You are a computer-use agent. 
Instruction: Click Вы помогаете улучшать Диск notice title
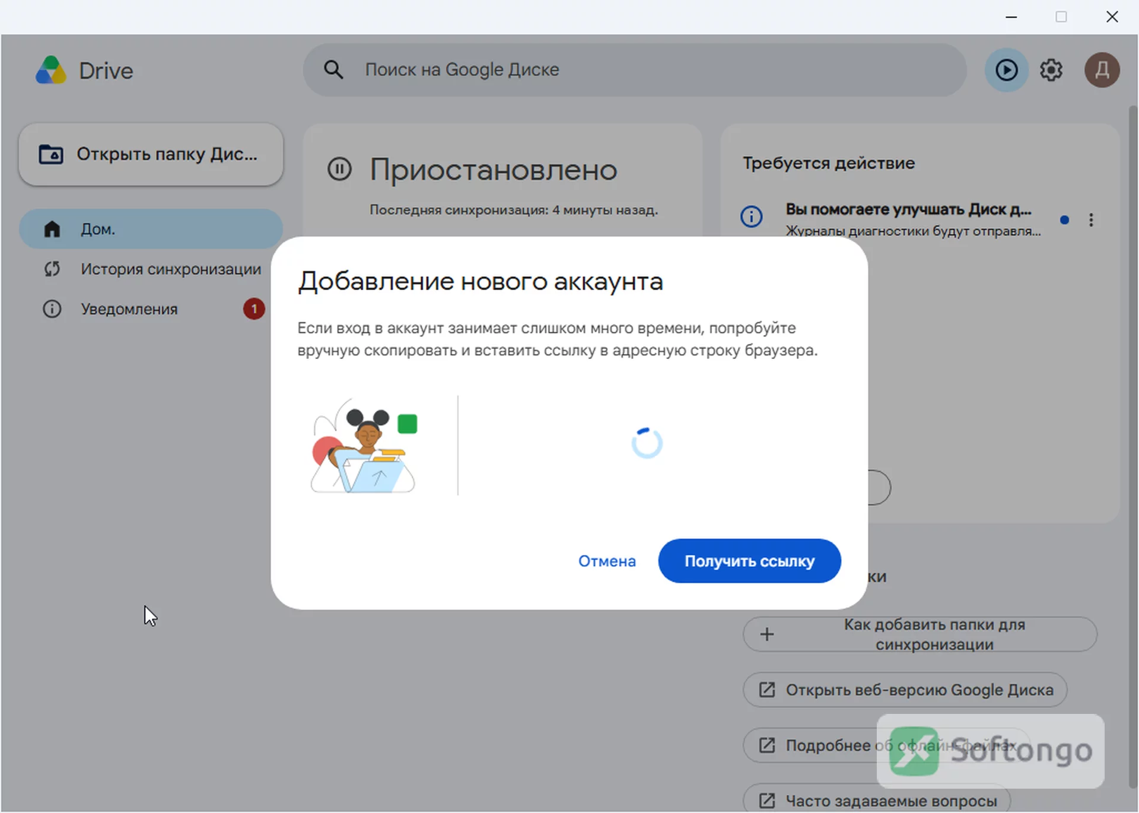(x=908, y=209)
